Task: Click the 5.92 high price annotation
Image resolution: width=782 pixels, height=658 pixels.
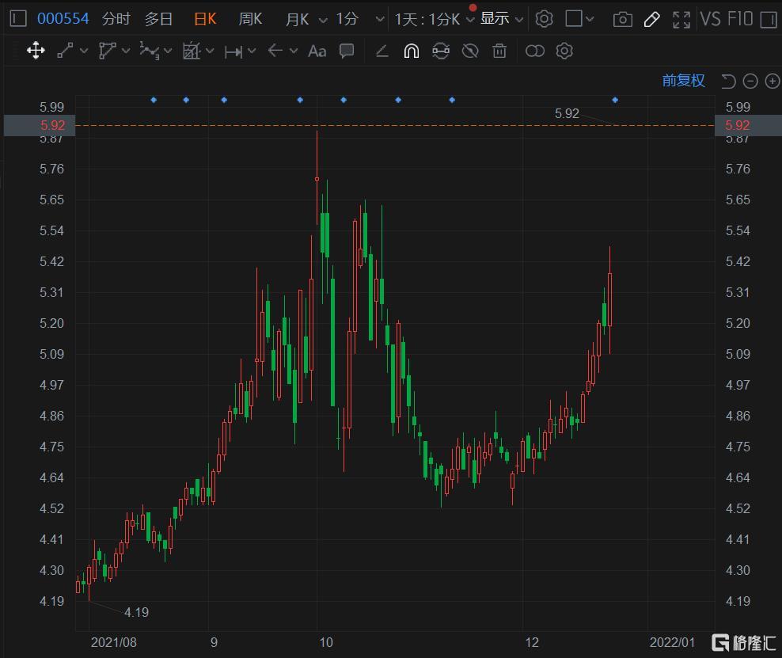Action: [x=567, y=113]
